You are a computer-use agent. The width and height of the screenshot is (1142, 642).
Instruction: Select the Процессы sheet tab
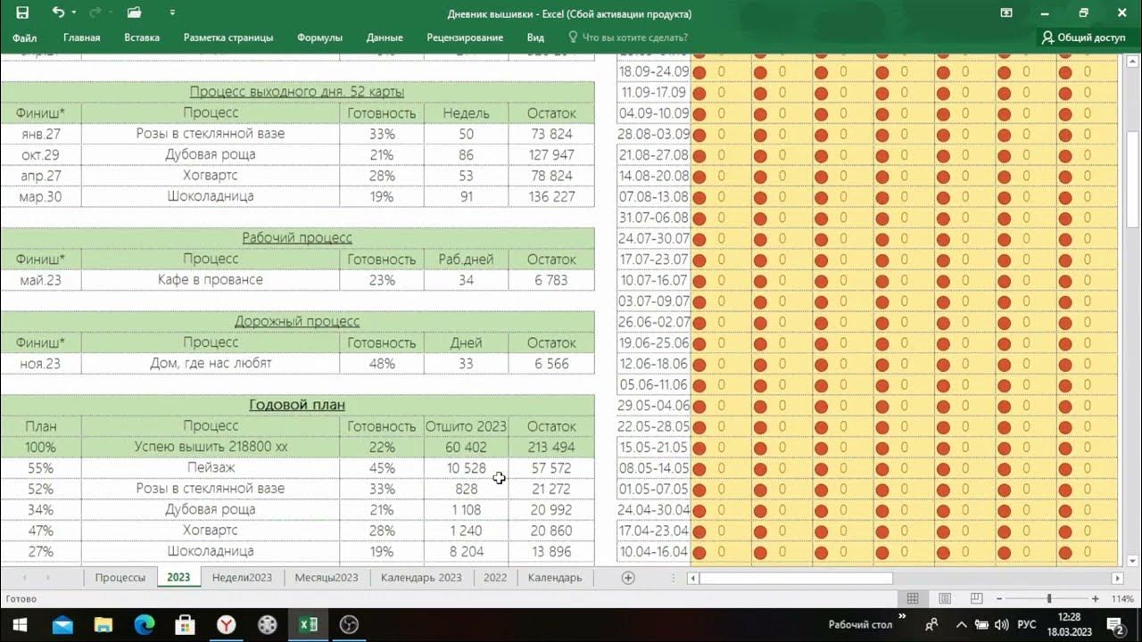(120, 577)
